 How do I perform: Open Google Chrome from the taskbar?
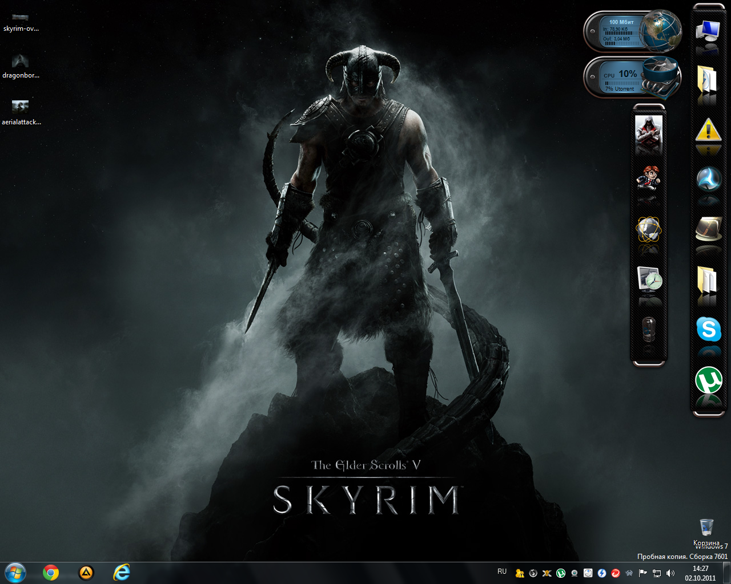click(x=51, y=573)
